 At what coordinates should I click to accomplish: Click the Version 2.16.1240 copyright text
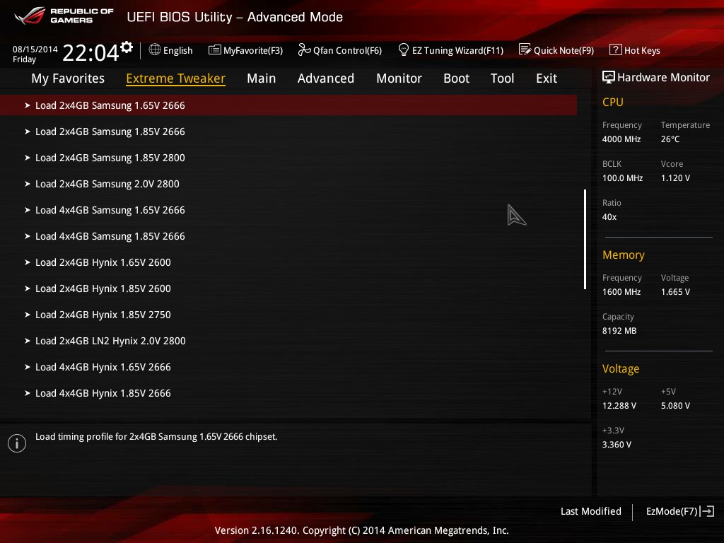click(361, 530)
